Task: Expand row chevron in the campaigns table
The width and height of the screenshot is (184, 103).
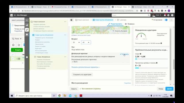Action: click(x=23, y=63)
